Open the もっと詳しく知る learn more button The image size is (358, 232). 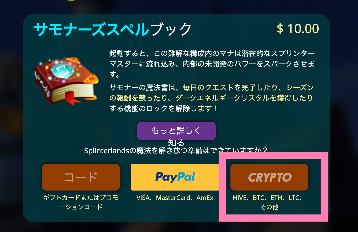click(176, 131)
